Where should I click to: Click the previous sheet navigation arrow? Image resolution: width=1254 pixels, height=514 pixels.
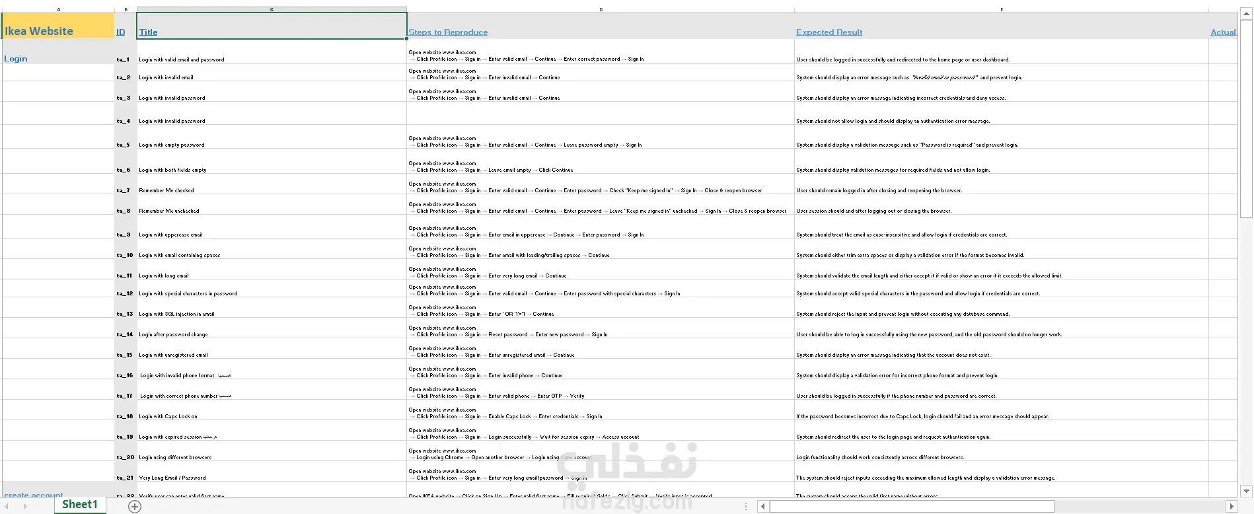(x=6, y=507)
